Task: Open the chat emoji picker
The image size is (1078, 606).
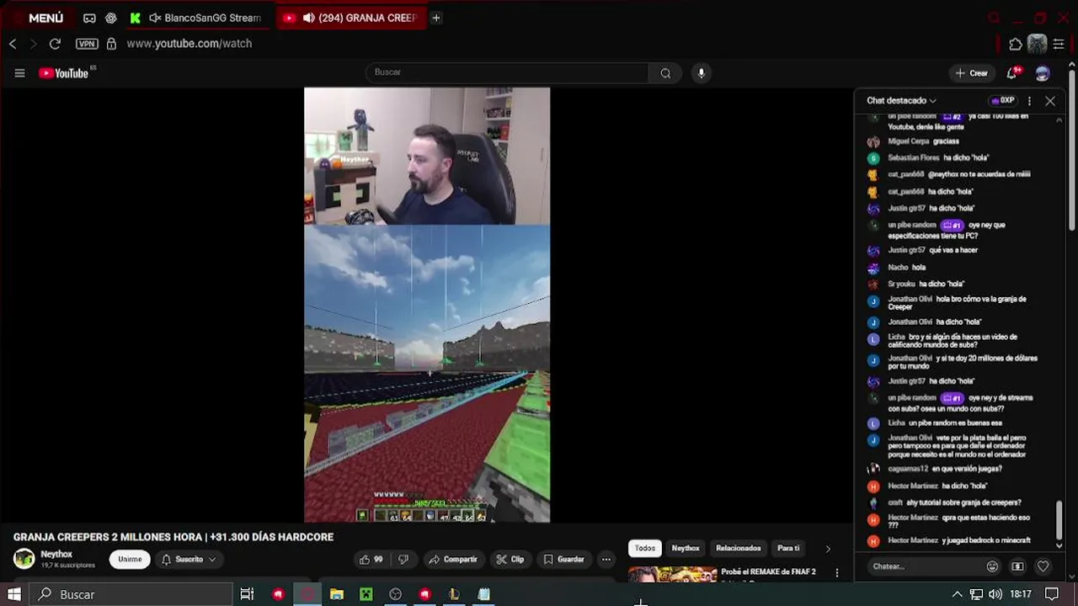Action: coord(992,566)
